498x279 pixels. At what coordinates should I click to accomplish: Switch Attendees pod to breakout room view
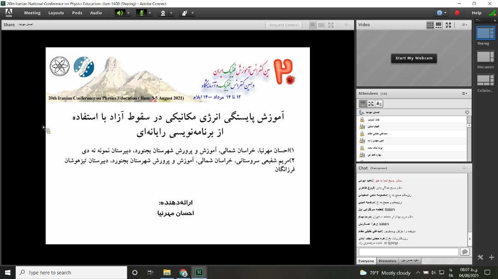(x=371, y=103)
